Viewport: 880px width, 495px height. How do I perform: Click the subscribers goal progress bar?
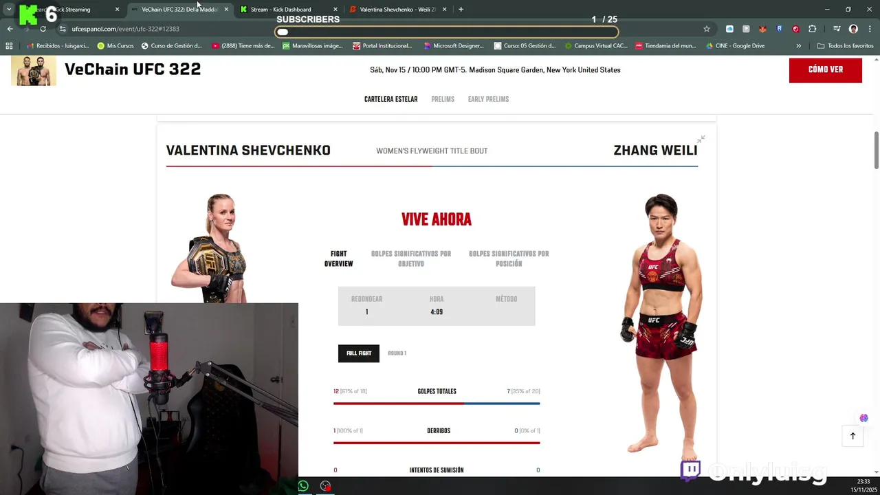click(x=446, y=32)
